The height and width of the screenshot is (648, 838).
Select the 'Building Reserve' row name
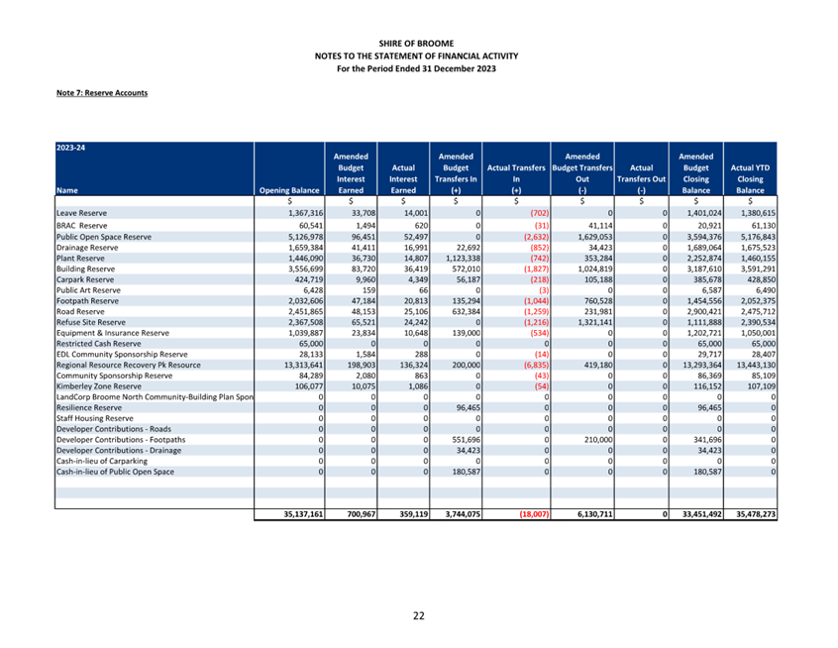click(x=85, y=269)
